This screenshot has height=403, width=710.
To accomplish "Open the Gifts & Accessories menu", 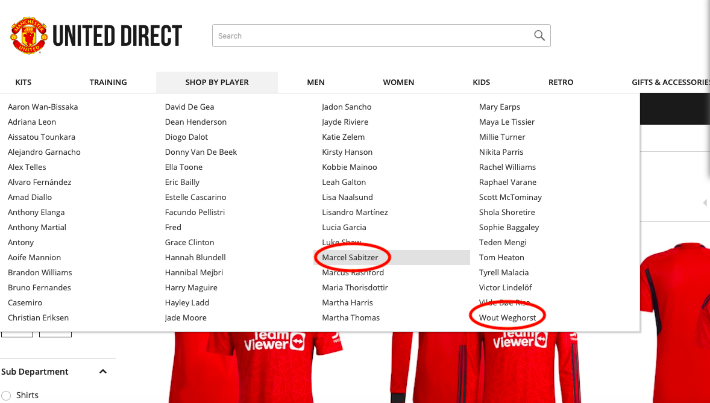I will point(670,82).
